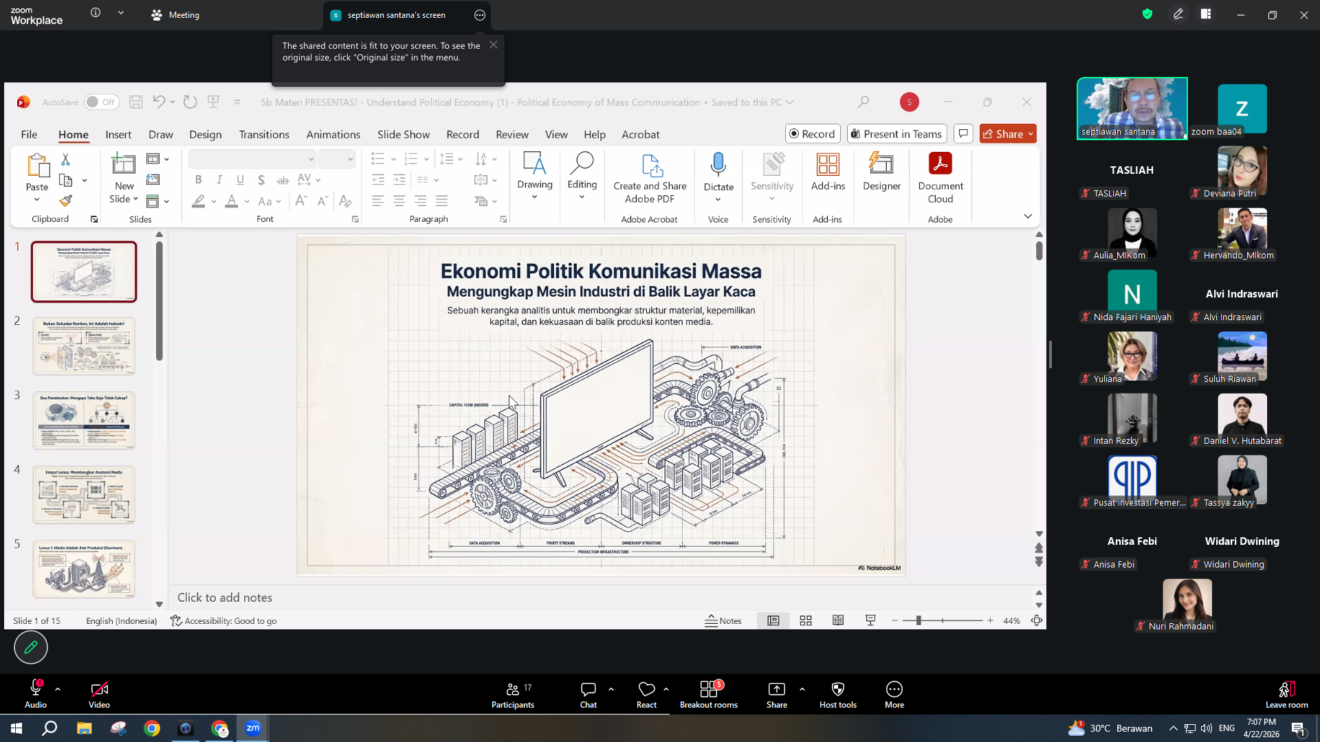This screenshot has height=742, width=1320.
Task: Open the Zoom Chat panel
Action: tap(588, 694)
